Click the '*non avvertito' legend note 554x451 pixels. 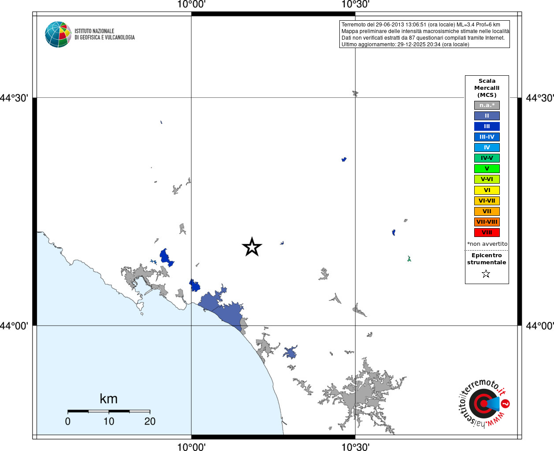tap(487, 244)
